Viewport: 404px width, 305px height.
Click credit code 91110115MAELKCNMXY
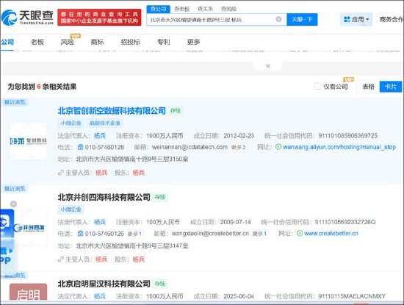coord(352,296)
